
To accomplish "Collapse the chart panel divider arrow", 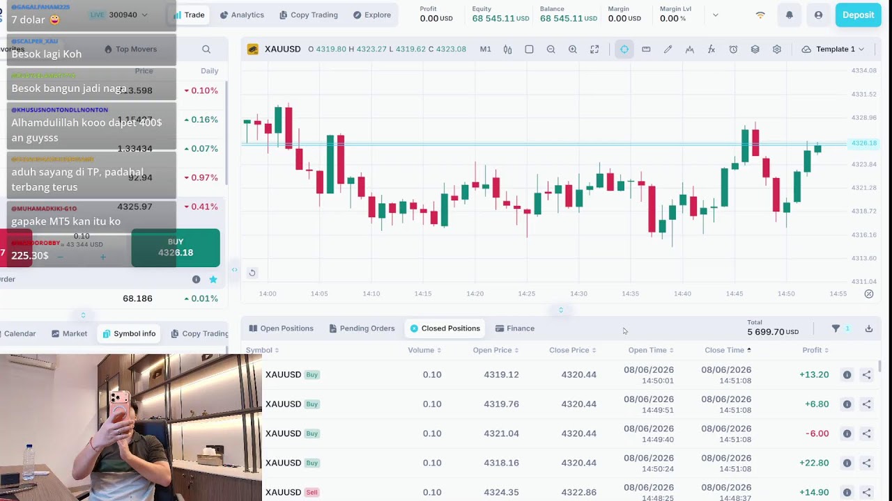I will point(561,310).
